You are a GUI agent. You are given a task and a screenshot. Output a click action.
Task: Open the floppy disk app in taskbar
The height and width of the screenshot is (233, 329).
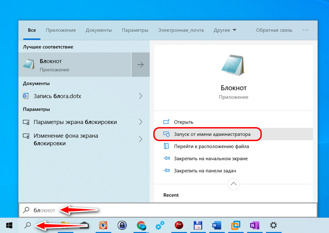tap(198, 225)
